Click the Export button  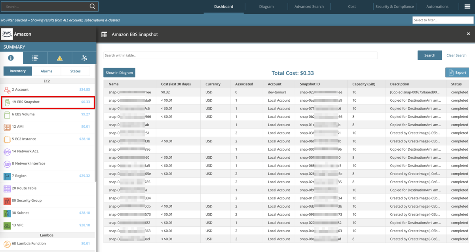pyautogui.click(x=457, y=72)
